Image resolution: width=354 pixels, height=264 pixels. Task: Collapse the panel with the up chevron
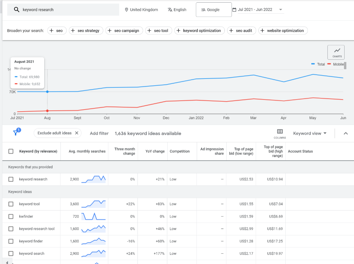(x=346, y=133)
